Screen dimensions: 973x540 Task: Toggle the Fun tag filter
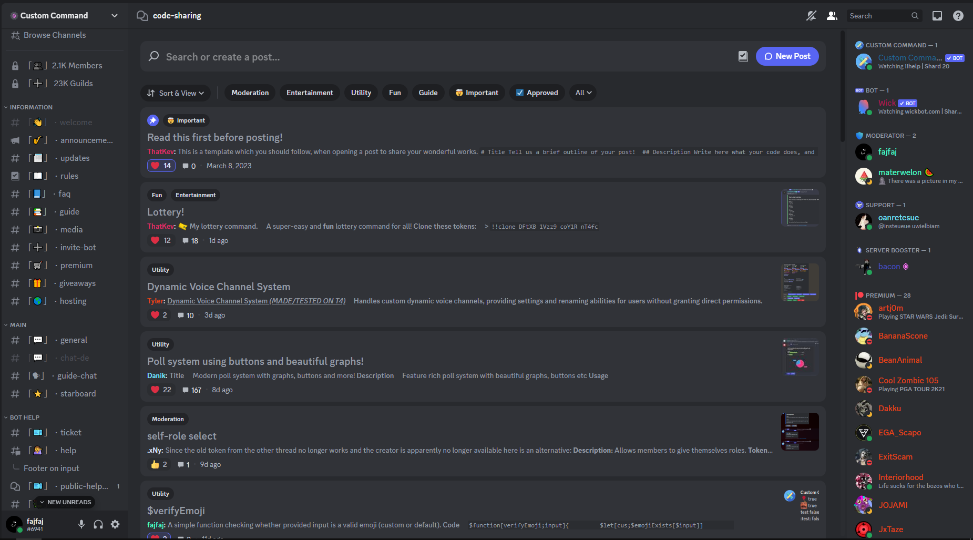pos(395,93)
